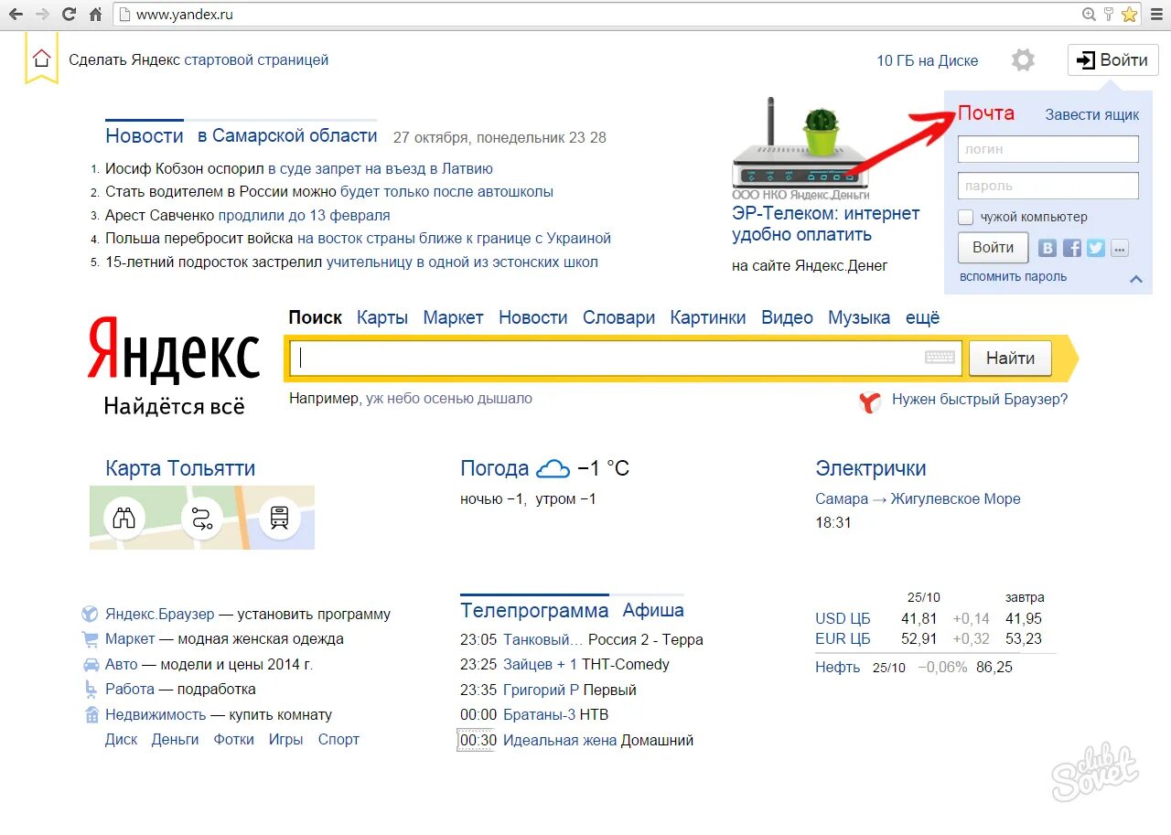Show more social login options via the ellipsis icon
Screen dimensions: 1171x835
point(1120,248)
